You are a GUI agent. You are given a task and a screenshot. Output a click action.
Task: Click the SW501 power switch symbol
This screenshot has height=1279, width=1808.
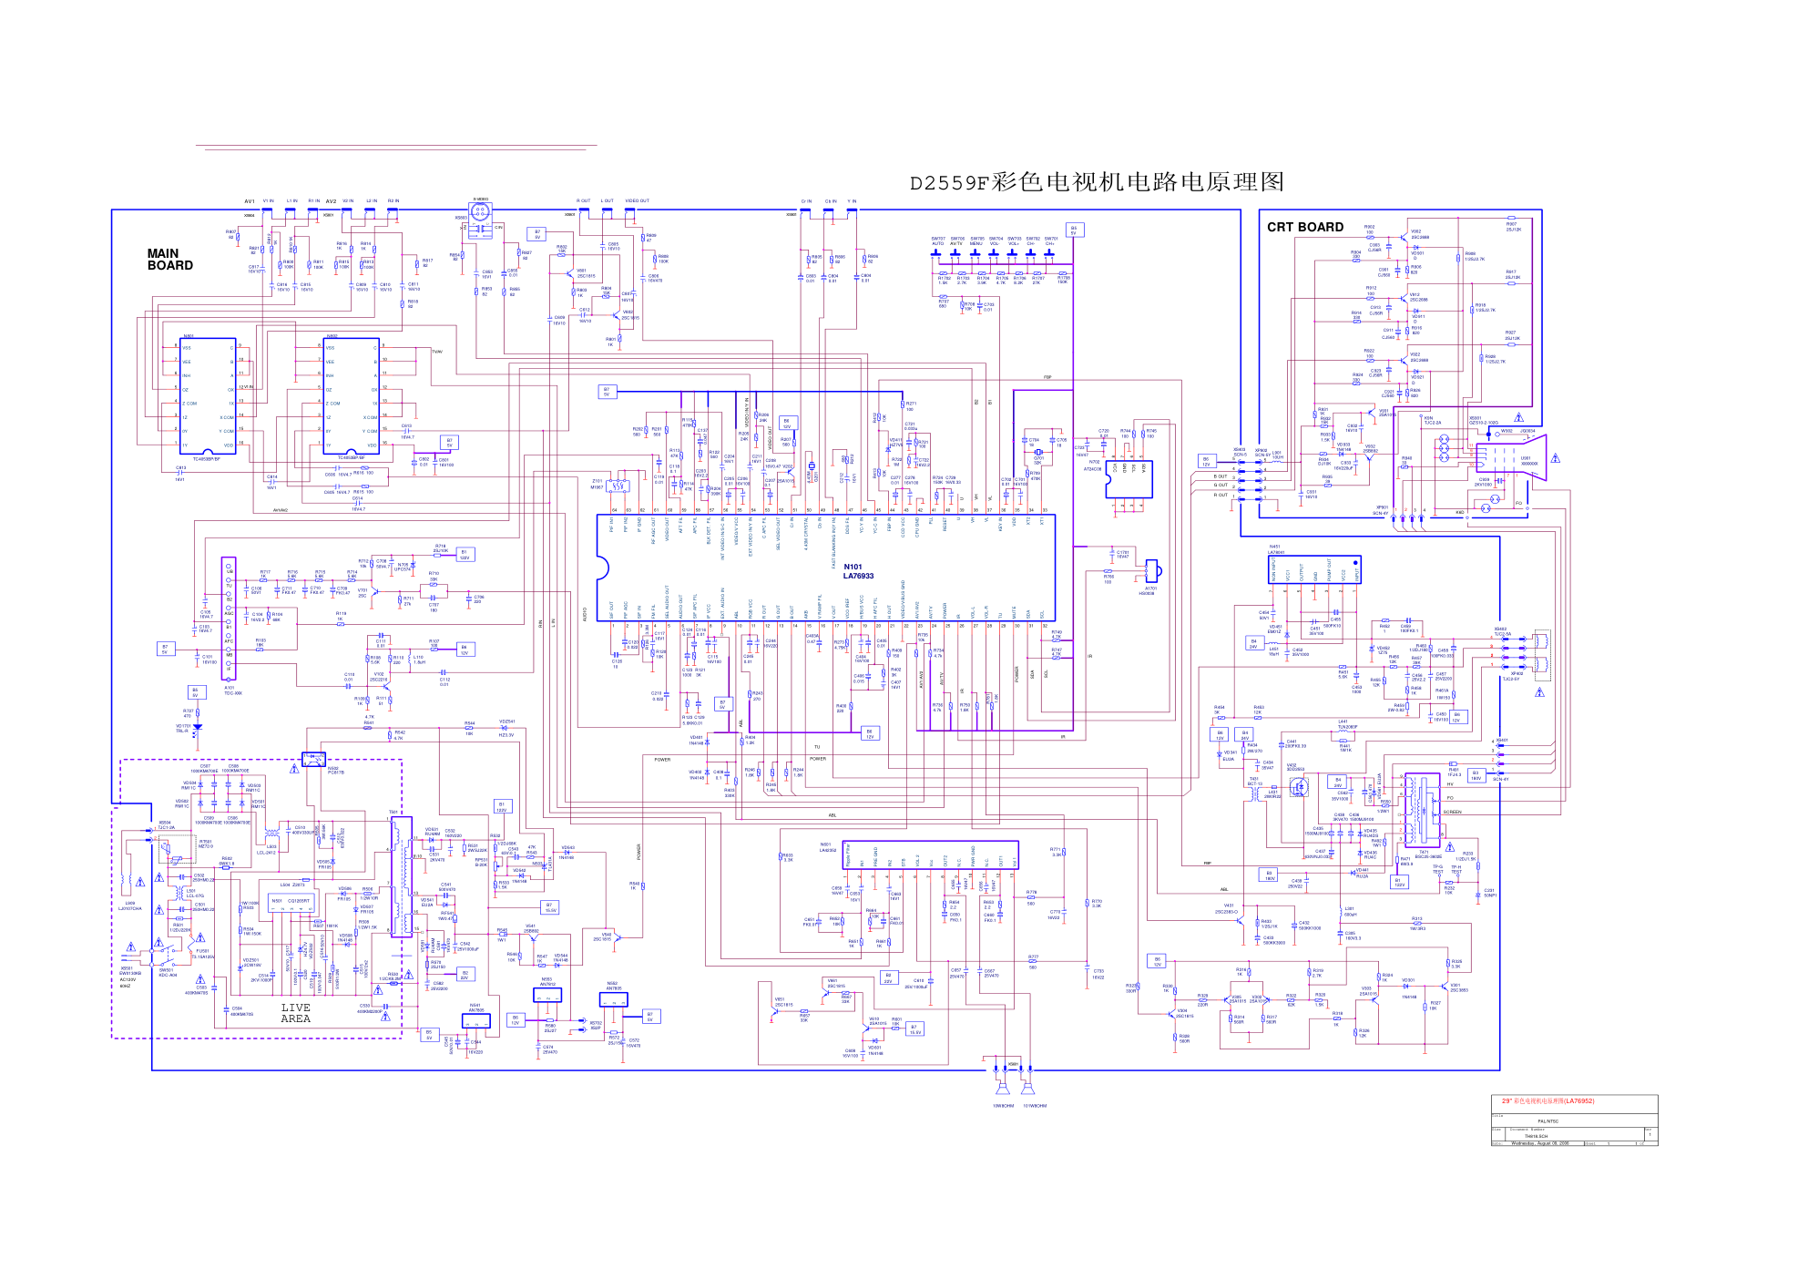[x=167, y=956]
